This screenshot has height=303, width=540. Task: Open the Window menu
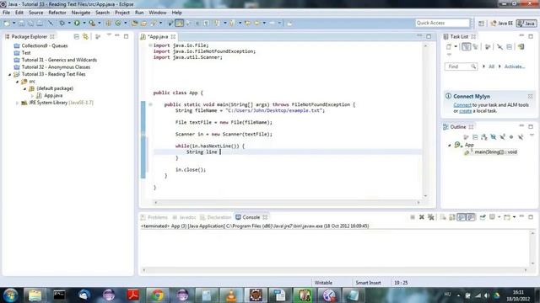(x=158, y=13)
